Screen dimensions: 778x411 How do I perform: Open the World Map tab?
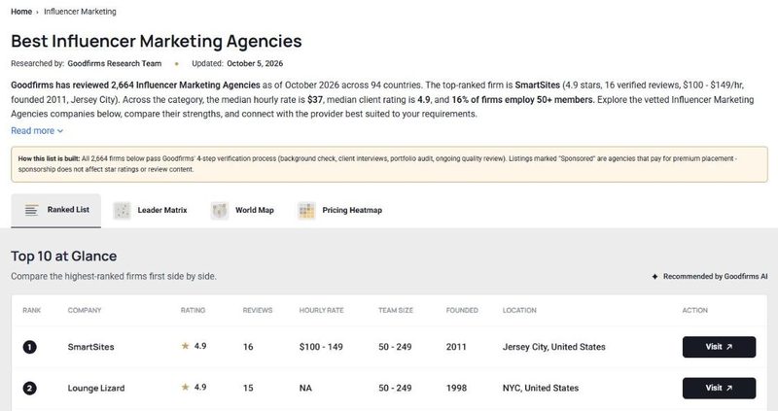click(x=242, y=210)
